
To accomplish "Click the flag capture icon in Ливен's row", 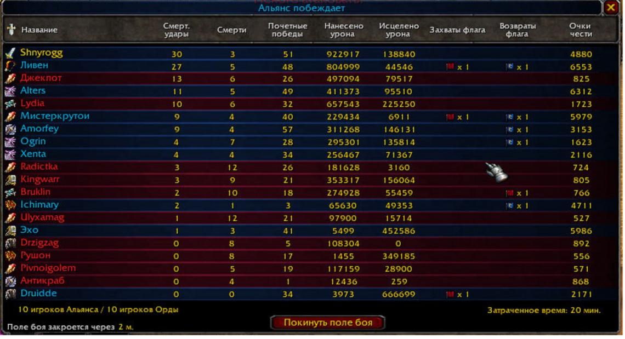I will coord(450,67).
